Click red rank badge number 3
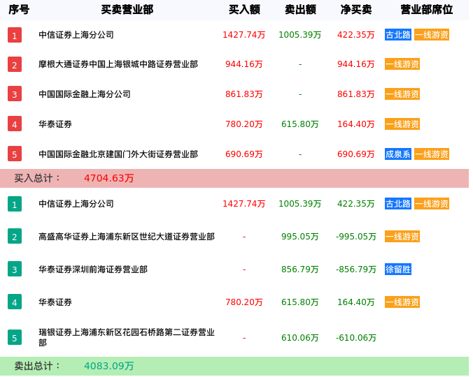Image resolution: width=473 pixels, height=377 pixels. pos(15,94)
